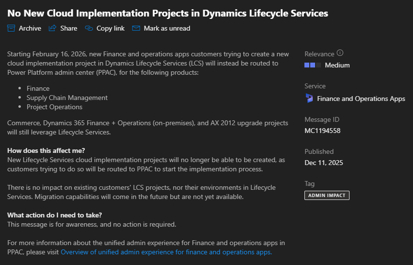This screenshot has height=265, width=413.
Task: Click the Share arrow icon
Action: point(52,28)
